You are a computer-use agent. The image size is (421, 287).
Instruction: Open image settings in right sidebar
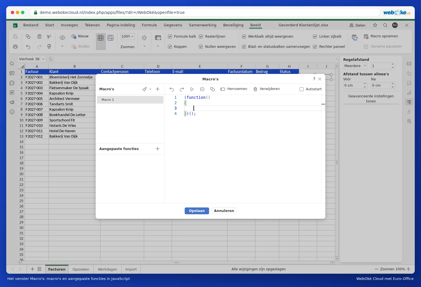409,83
